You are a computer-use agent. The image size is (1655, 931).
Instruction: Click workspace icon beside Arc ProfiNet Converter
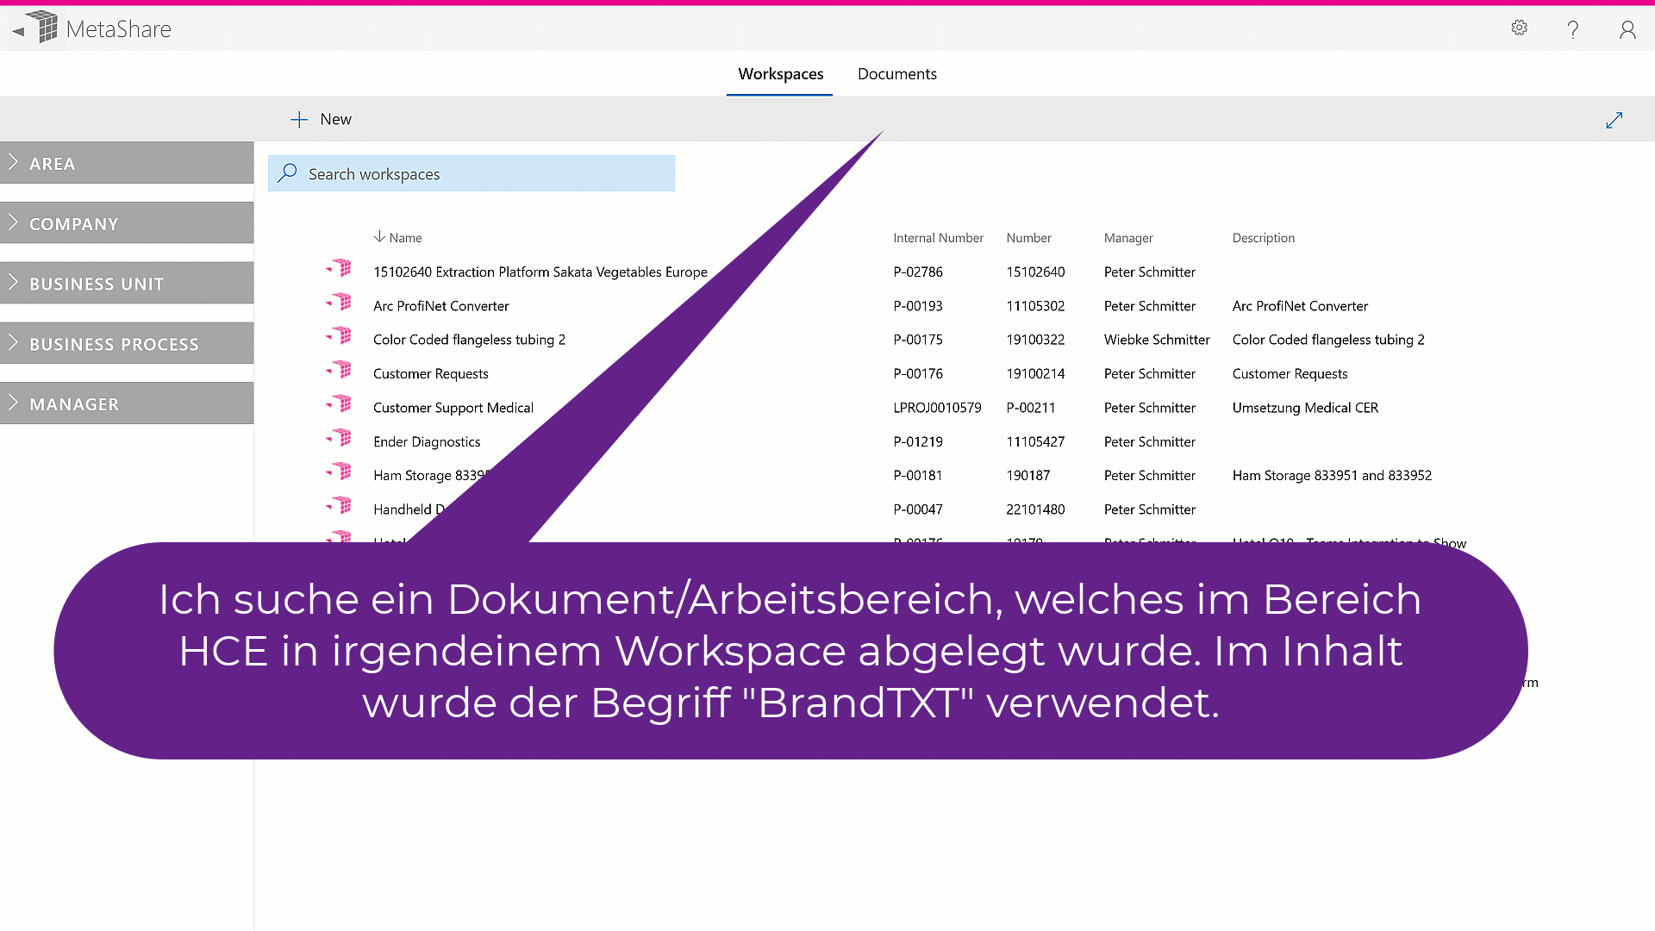click(x=341, y=303)
